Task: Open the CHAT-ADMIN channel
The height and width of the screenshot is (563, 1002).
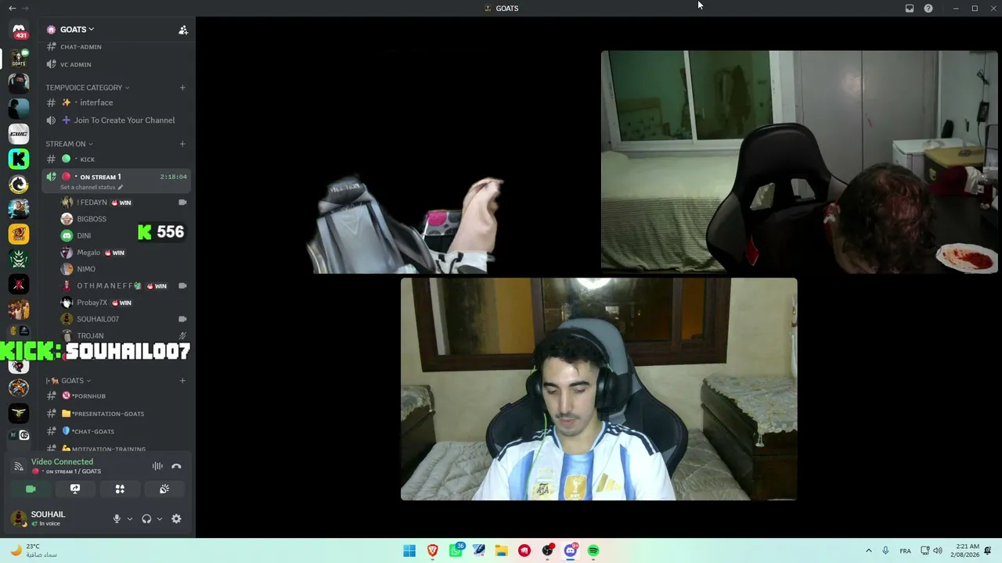Action: pos(115,47)
